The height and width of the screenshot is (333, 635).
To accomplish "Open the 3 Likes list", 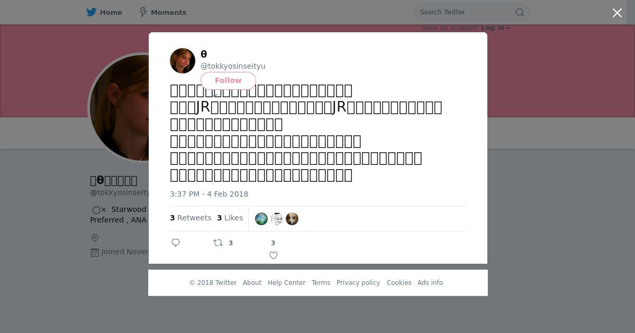I will click(x=230, y=218).
